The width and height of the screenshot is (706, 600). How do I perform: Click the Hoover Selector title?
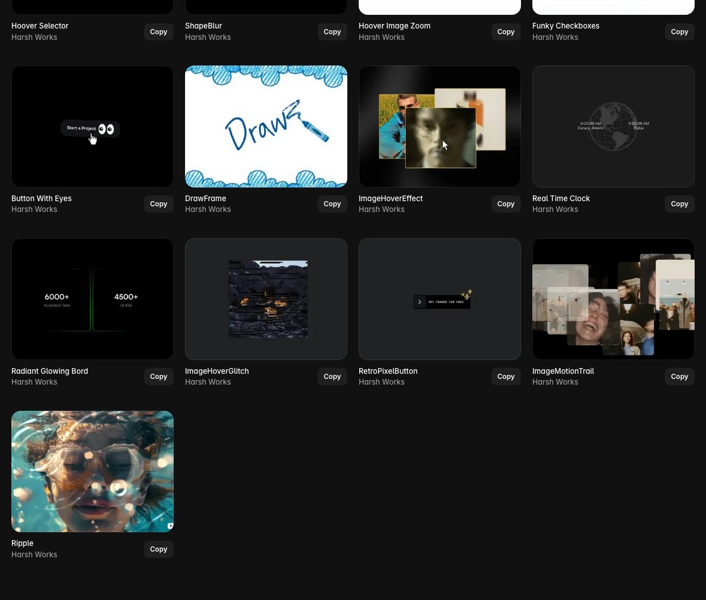pyautogui.click(x=40, y=26)
